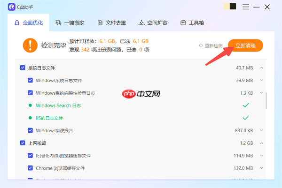Image resolution: width=282 pixels, height=188 pixels.
Task: Click the green checkmark on Windows Search 日志 row
Action: pos(246,105)
